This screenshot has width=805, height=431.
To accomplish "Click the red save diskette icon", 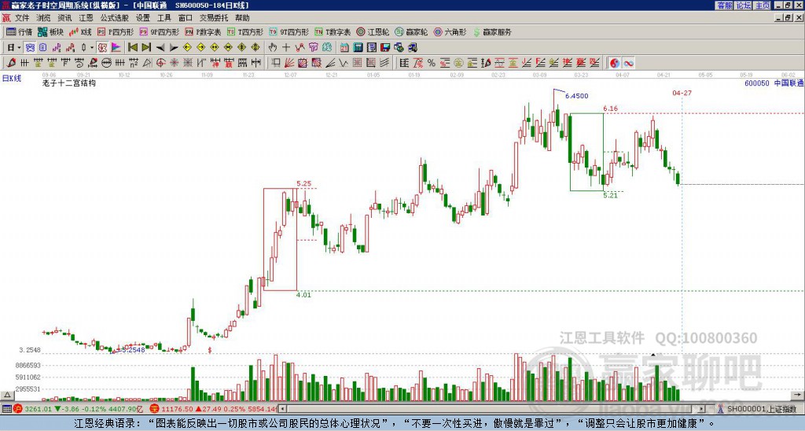I will [385, 47].
